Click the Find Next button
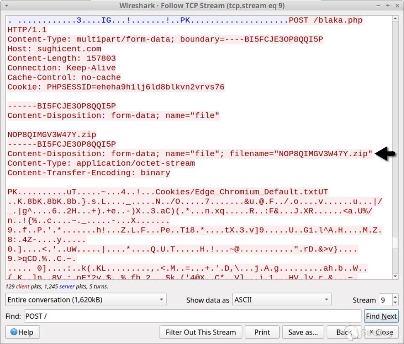This screenshot has width=404, height=344. (x=381, y=316)
